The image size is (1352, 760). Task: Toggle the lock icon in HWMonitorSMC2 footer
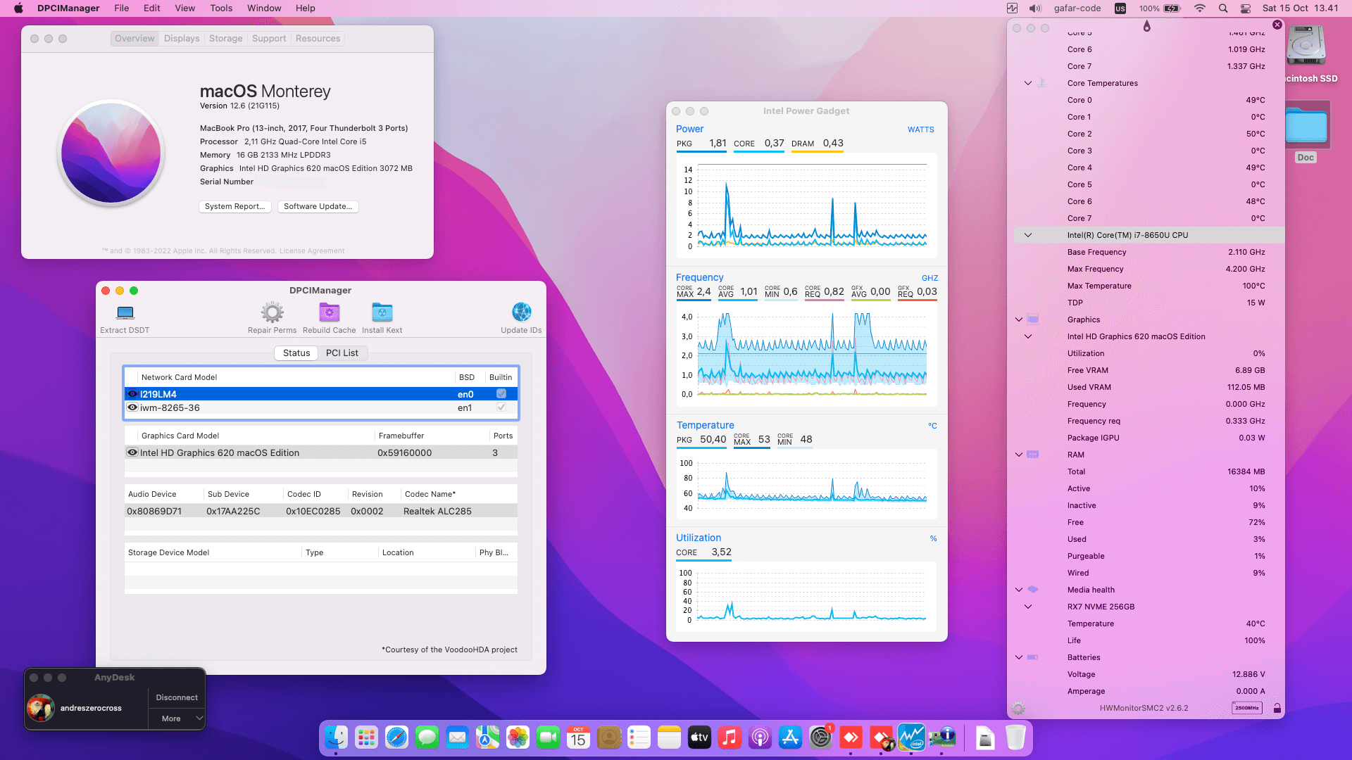[1277, 708]
